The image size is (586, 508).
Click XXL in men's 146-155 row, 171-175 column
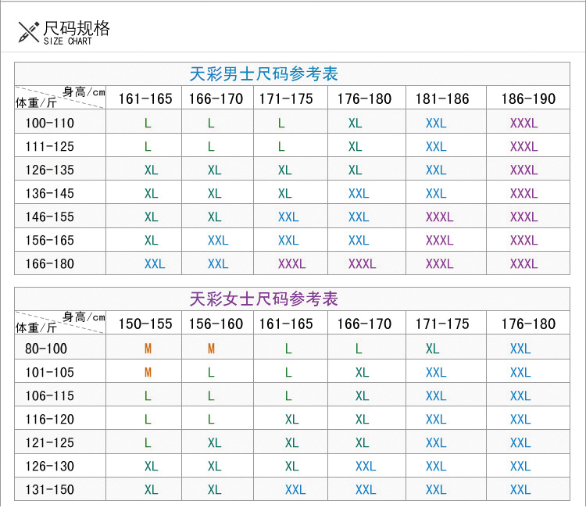point(288,216)
